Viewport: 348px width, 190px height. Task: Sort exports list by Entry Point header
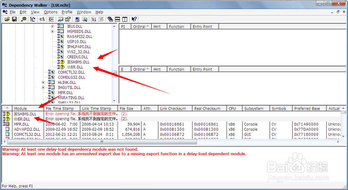click(x=205, y=69)
